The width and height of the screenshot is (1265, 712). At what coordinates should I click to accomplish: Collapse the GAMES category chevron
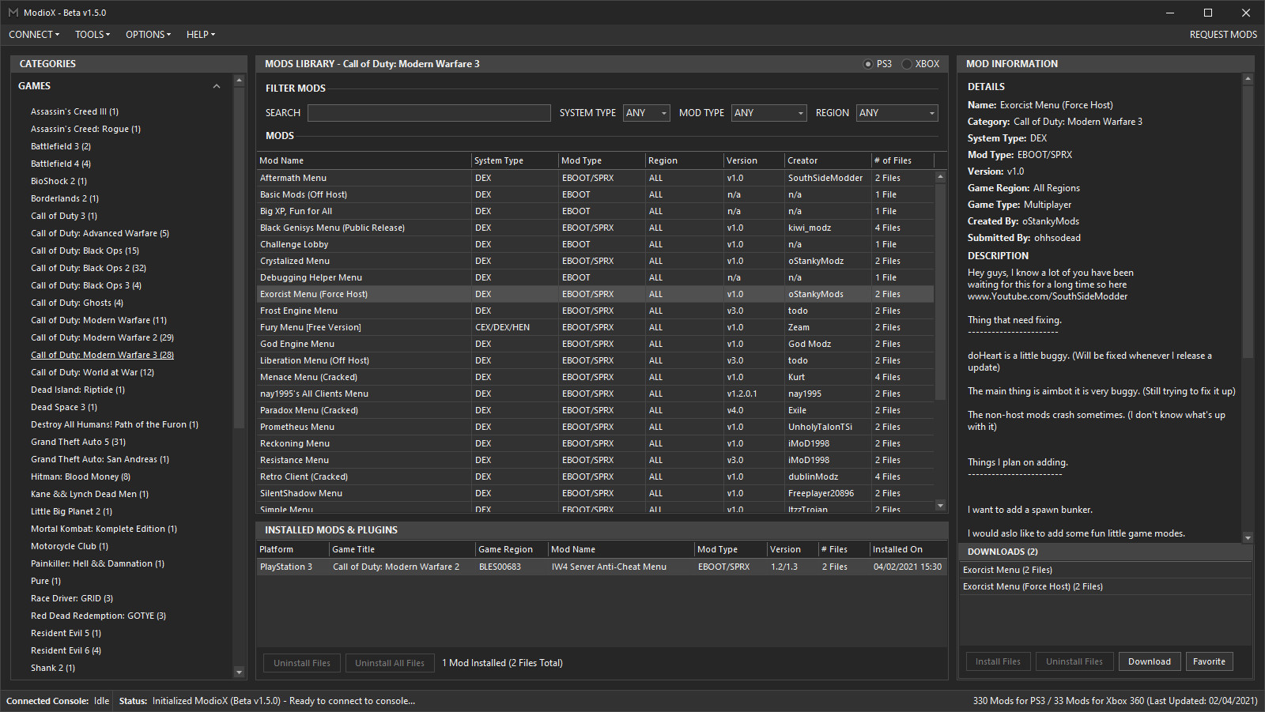click(217, 86)
